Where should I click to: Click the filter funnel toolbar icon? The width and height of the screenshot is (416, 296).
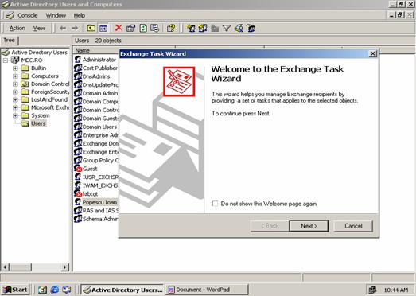point(227,28)
